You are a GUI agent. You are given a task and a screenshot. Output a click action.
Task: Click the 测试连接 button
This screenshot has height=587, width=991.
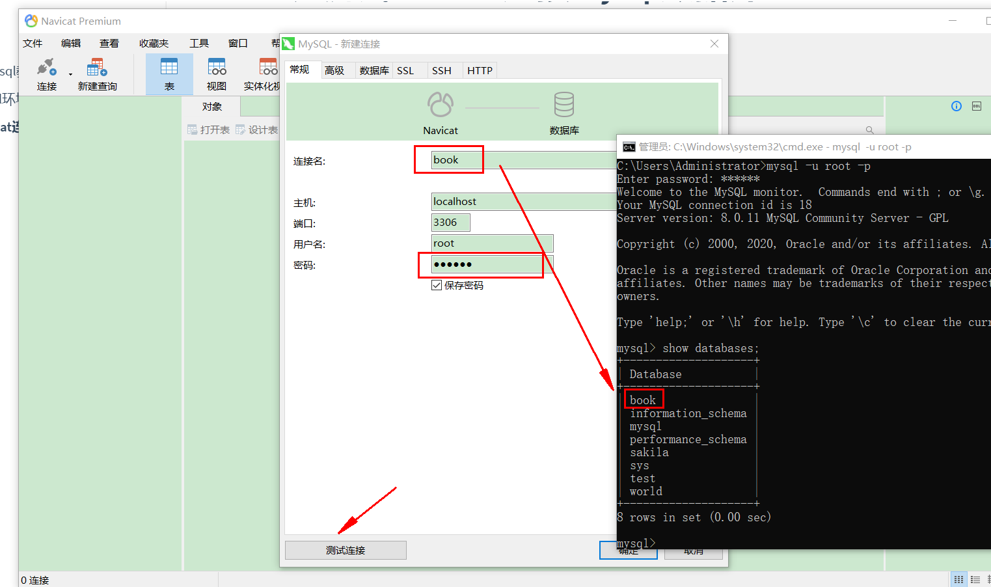(346, 550)
